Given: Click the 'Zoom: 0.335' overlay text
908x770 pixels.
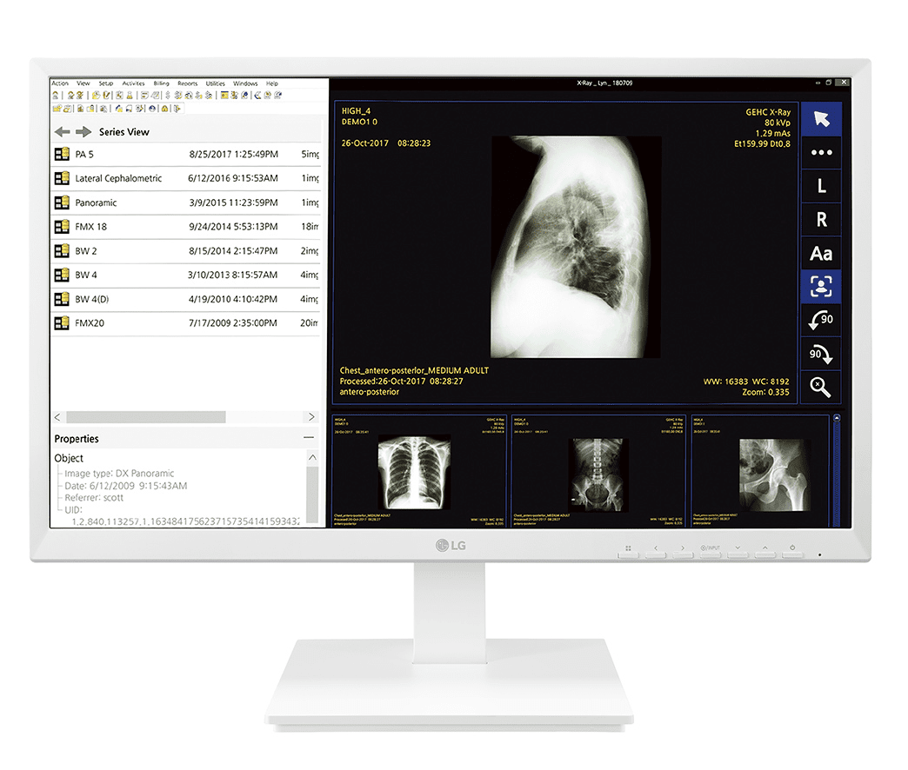Looking at the screenshot, I should (765, 392).
